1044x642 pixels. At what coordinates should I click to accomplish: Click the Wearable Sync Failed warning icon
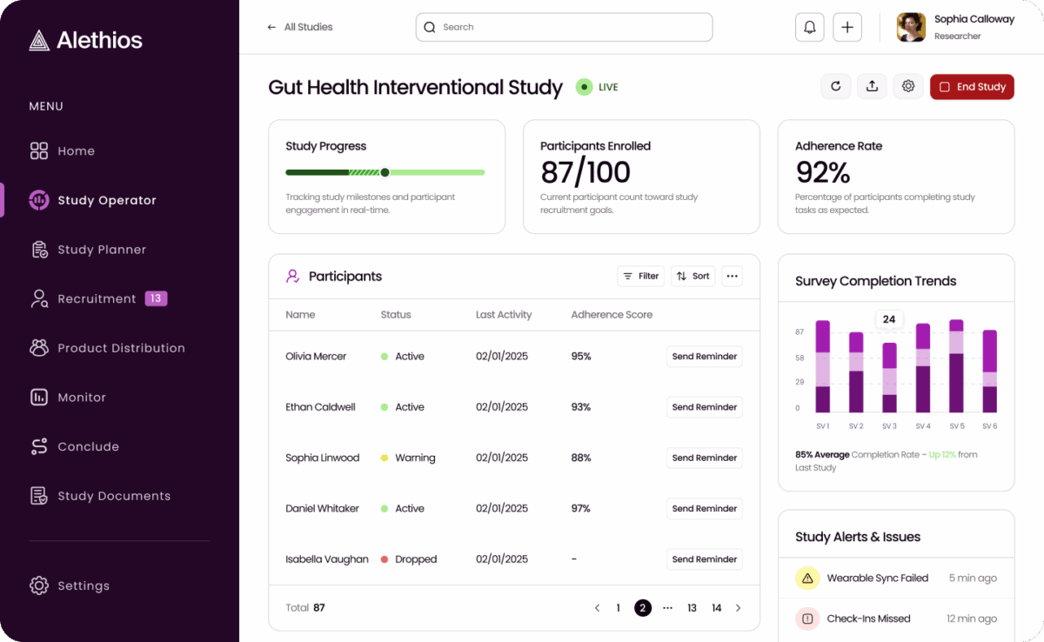(807, 578)
